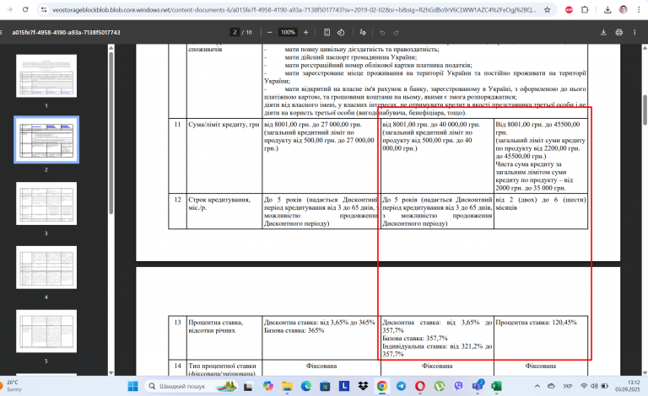Image resolution: width=648 pixels, height=396 pixels.
Task: Open the Windows Start menu
Action: tap(132, 386)
